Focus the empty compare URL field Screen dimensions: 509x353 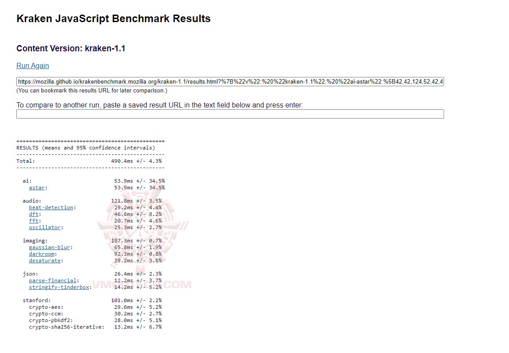click(230, 114)
